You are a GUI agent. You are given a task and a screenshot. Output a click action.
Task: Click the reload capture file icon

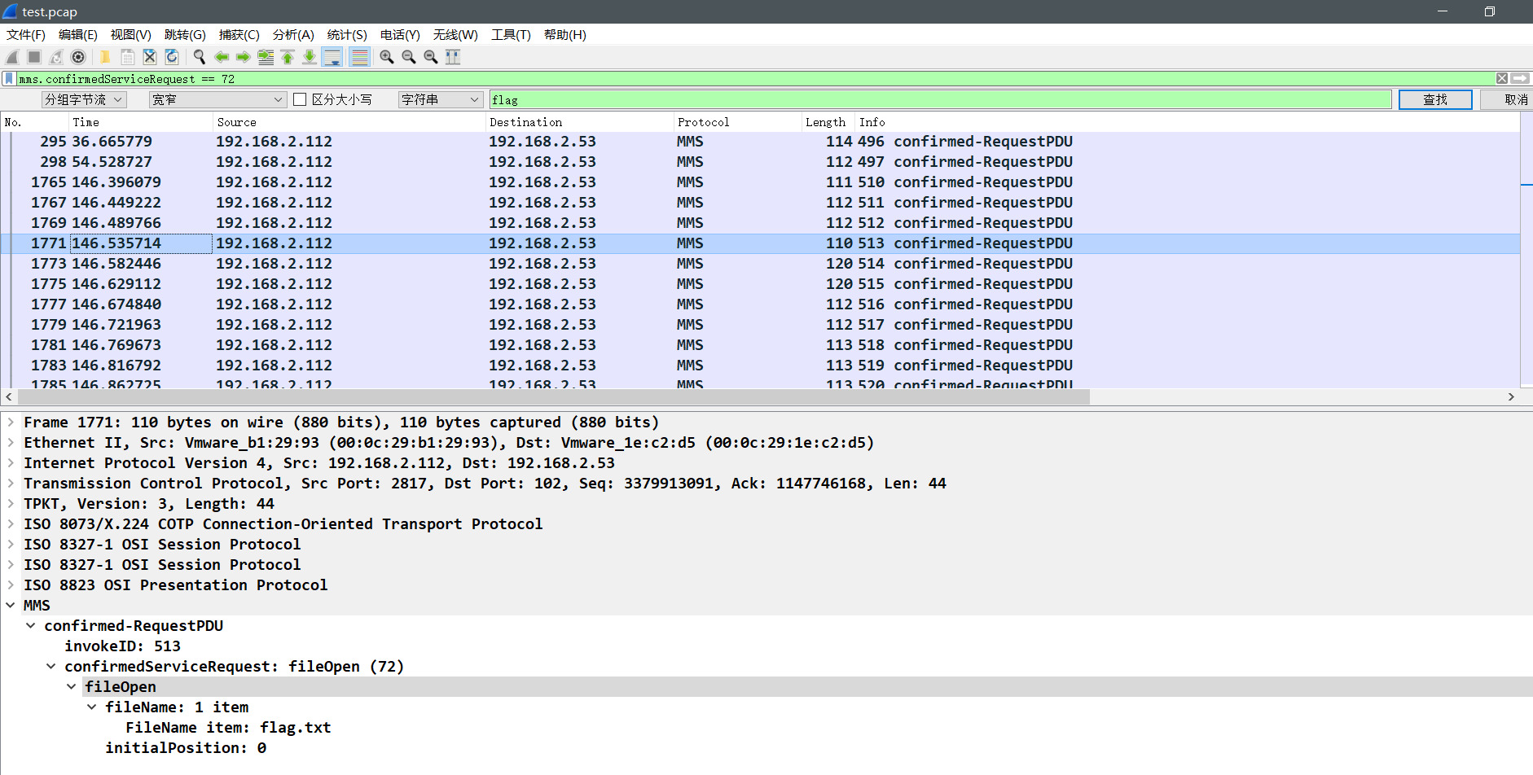pos(172,57)
